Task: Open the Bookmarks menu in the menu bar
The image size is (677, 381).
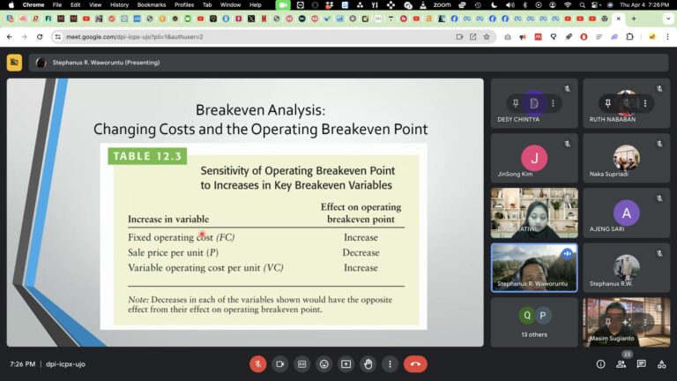Action: pyautogui.click(x=151, y=5)
